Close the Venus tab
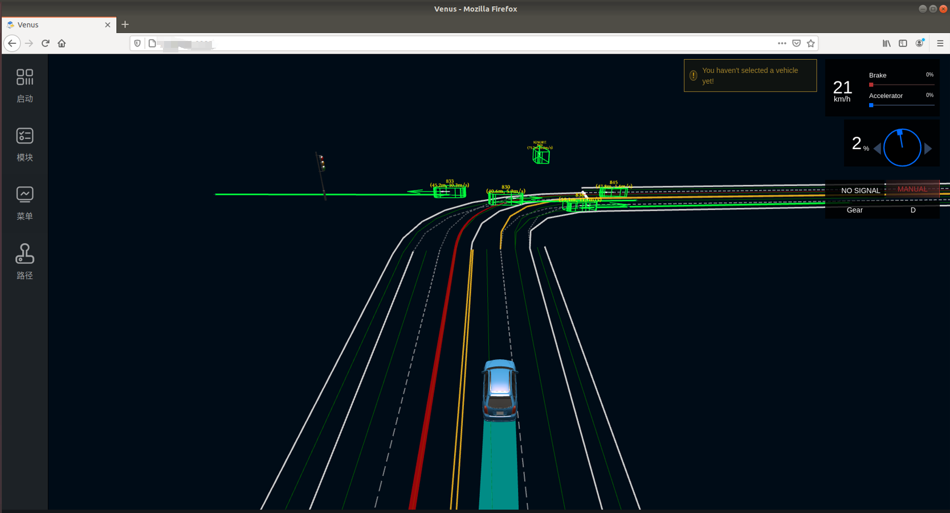The image size is (950, 513). tap(108, 25)
